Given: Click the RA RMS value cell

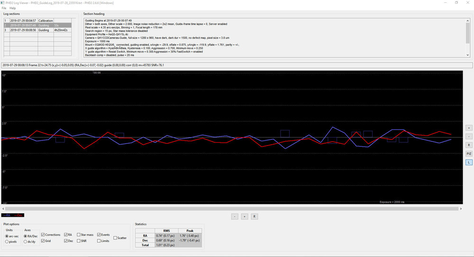Looking at the screenshot, I should (x=166, y=236).
